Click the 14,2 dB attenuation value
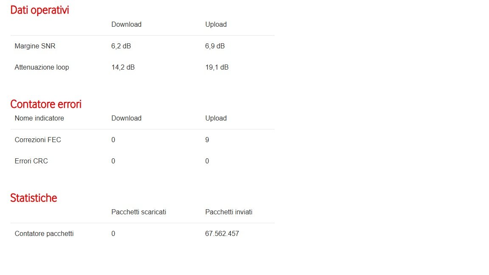This screenshot has height=275, width=489. click(123, 67)
